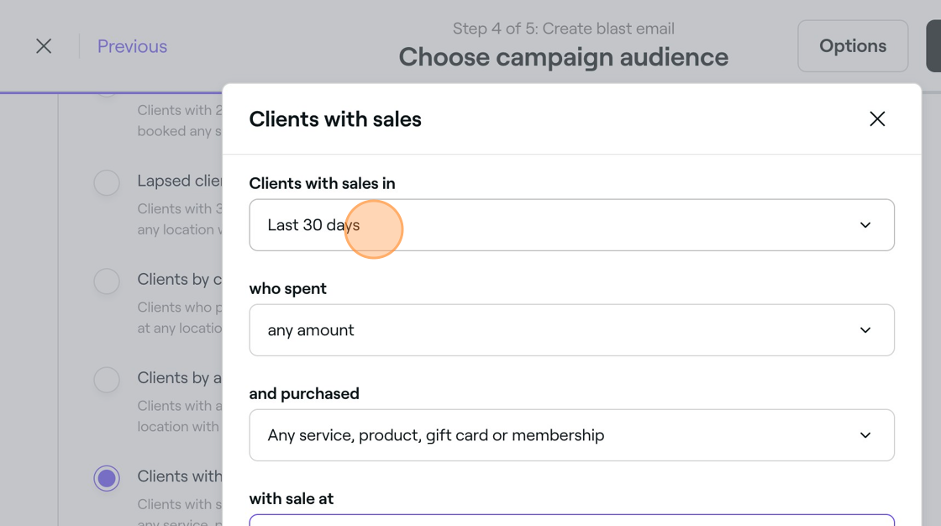Select the Clients by a... radio option
The image size is (941, 526).
pyautogui.click(x=107, y=379)
